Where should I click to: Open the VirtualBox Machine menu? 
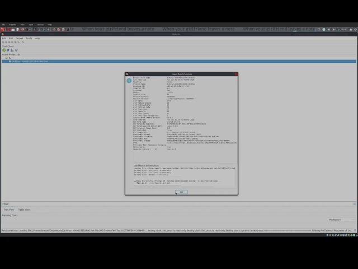tap(13, 25)
